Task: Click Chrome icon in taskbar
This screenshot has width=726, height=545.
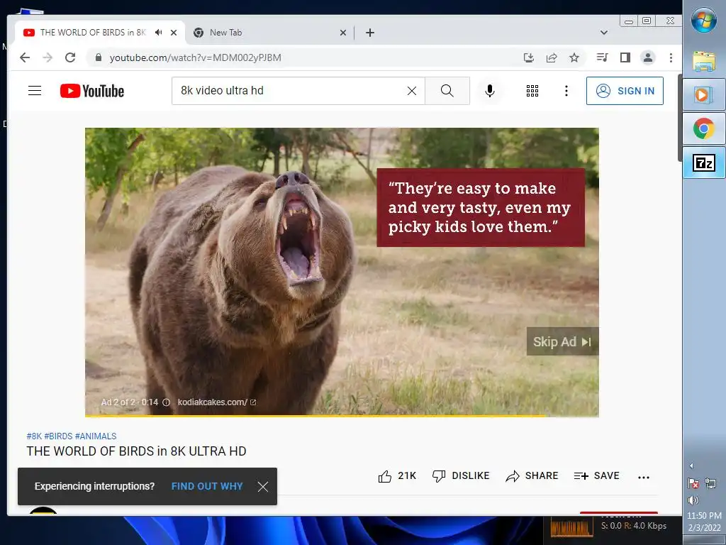Action: [704, 128]
